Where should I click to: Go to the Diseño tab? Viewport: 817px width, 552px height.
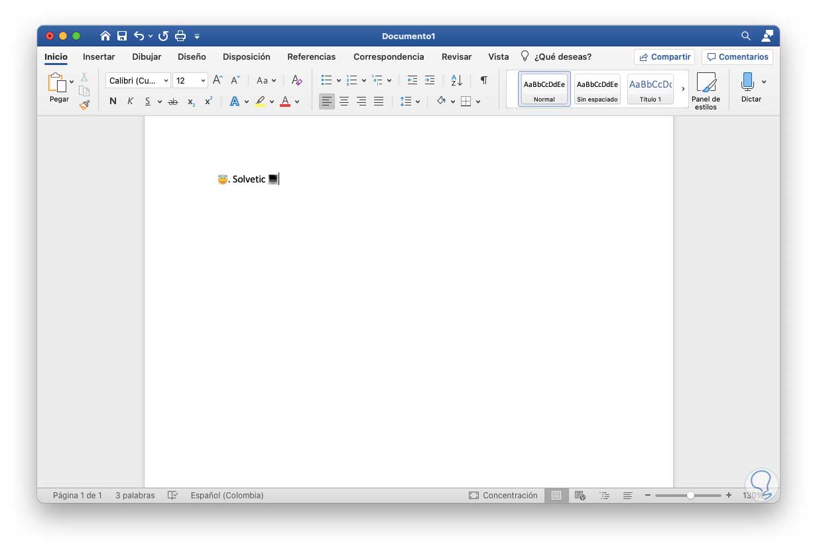point(192,57)
